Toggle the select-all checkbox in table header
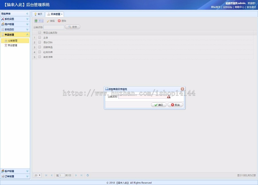Image resolution: width=258 pixels, height=185 pixels. point(40,33)
